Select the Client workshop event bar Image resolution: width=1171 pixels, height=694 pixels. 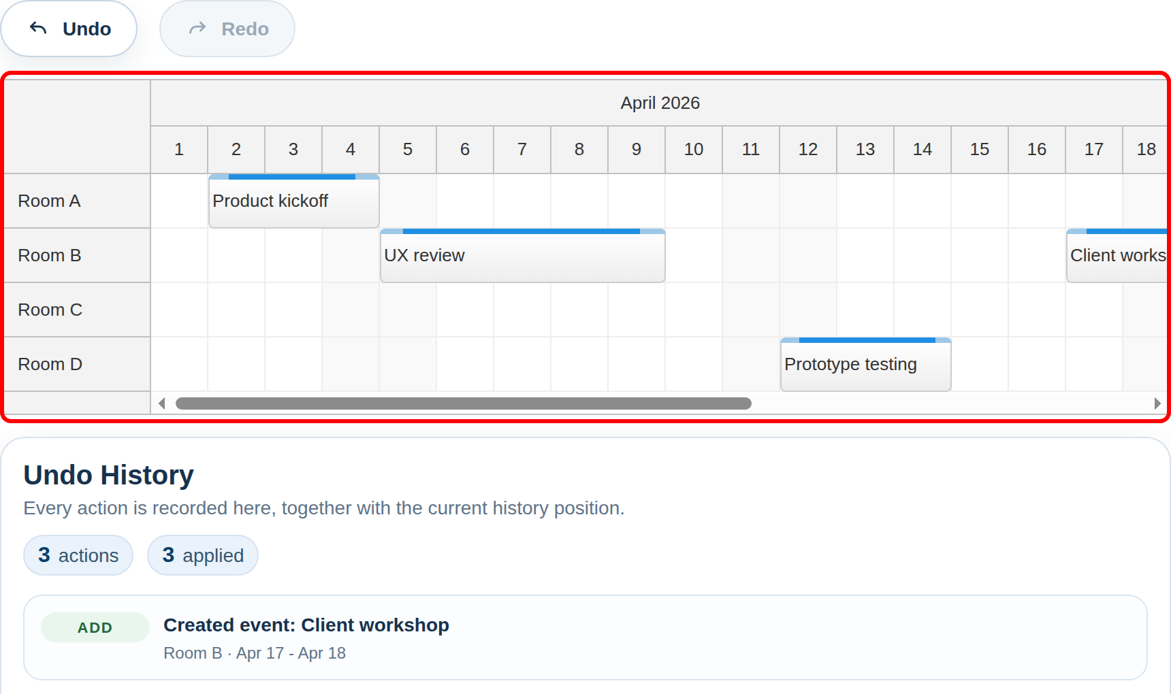(1117, 256)
